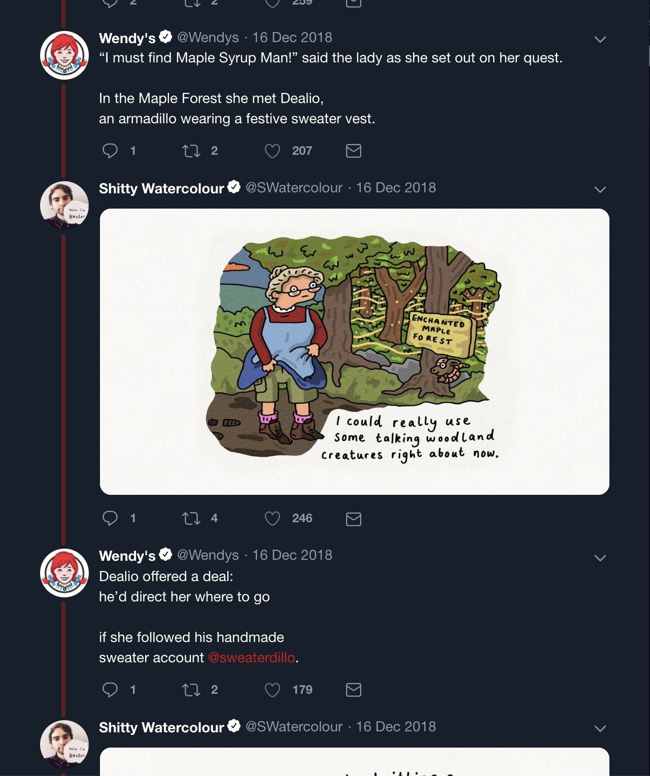The image size is (650, 776).
Task: Expand options chevron on the Enchanted Forest drawing tweet
Action: click(600, 190)
